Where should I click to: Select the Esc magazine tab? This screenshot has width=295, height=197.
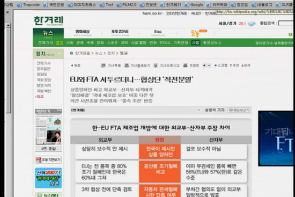tap(158, 33)
